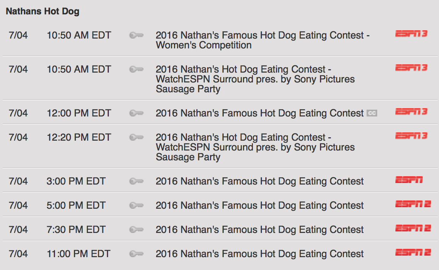The height and width of the screenshot is (270, 439).
Task: Open the 3:00 PM Hot Dog Eating Contest
Action: click(260, 181)
